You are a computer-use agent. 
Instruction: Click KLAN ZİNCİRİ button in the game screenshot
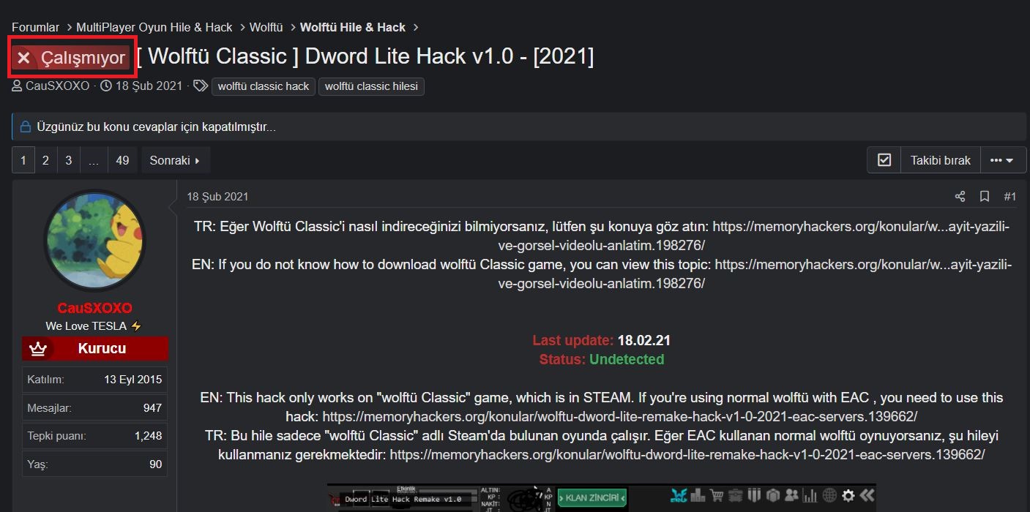[x=591, y=497]
